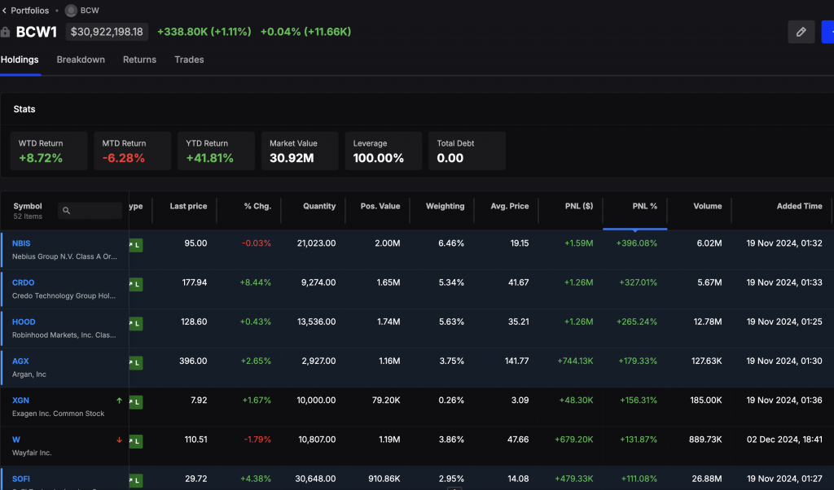The image size is (834, 490).
Task: Sort by the Weighting column header
Action: click(x=445, y=206)
